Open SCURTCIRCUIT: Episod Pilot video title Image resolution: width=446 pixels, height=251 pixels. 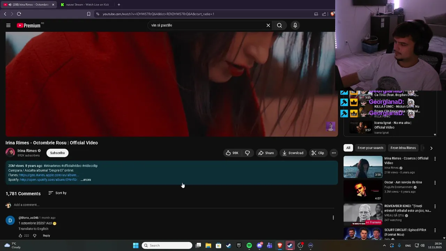click(x=405, y=232)
